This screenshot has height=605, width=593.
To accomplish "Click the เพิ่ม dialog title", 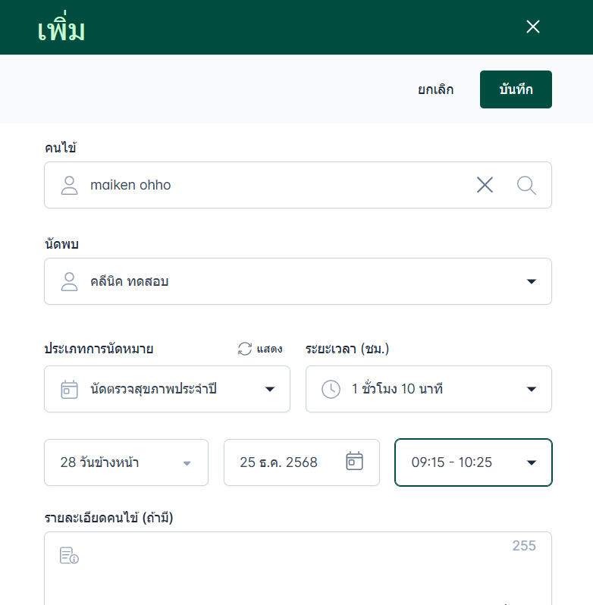I will point(61,27).
